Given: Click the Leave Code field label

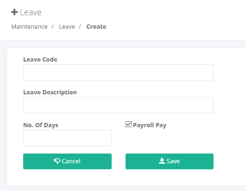Looking at the screenshot, I should 40,60.
